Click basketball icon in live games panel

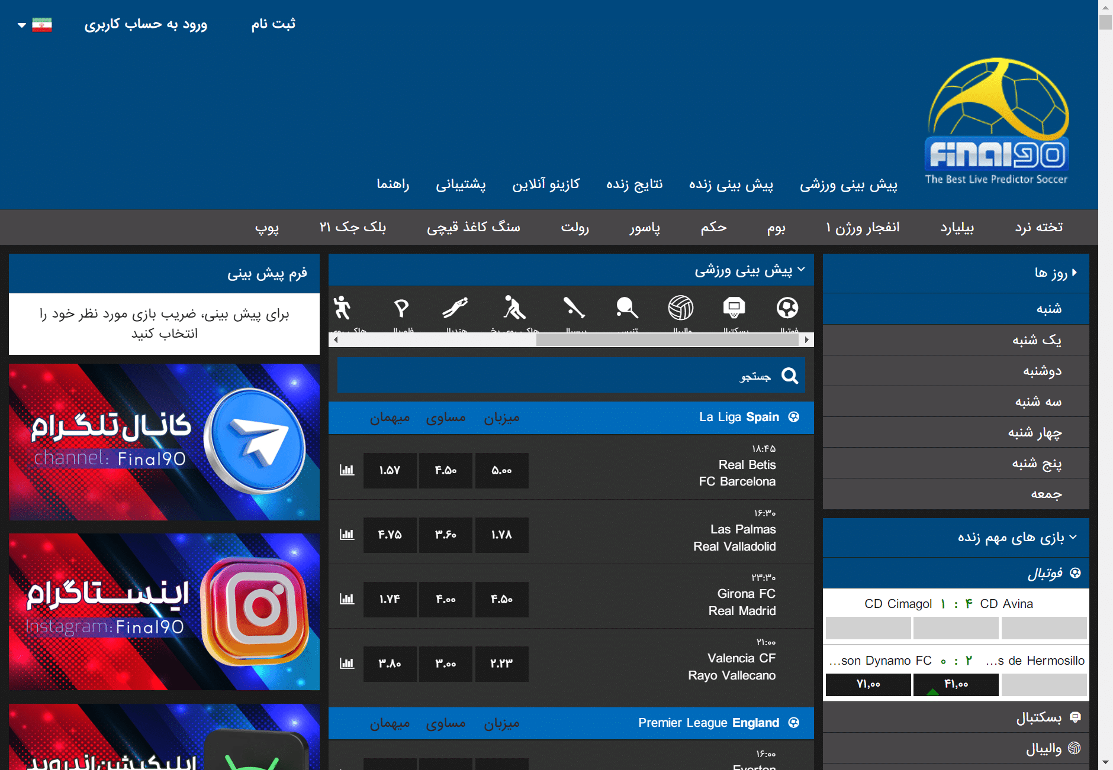pyautogui.click(x=1076, y=717)
